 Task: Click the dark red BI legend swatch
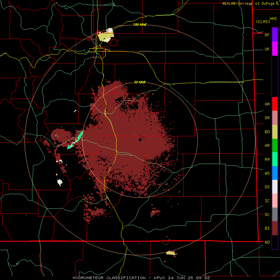(275, 228)
